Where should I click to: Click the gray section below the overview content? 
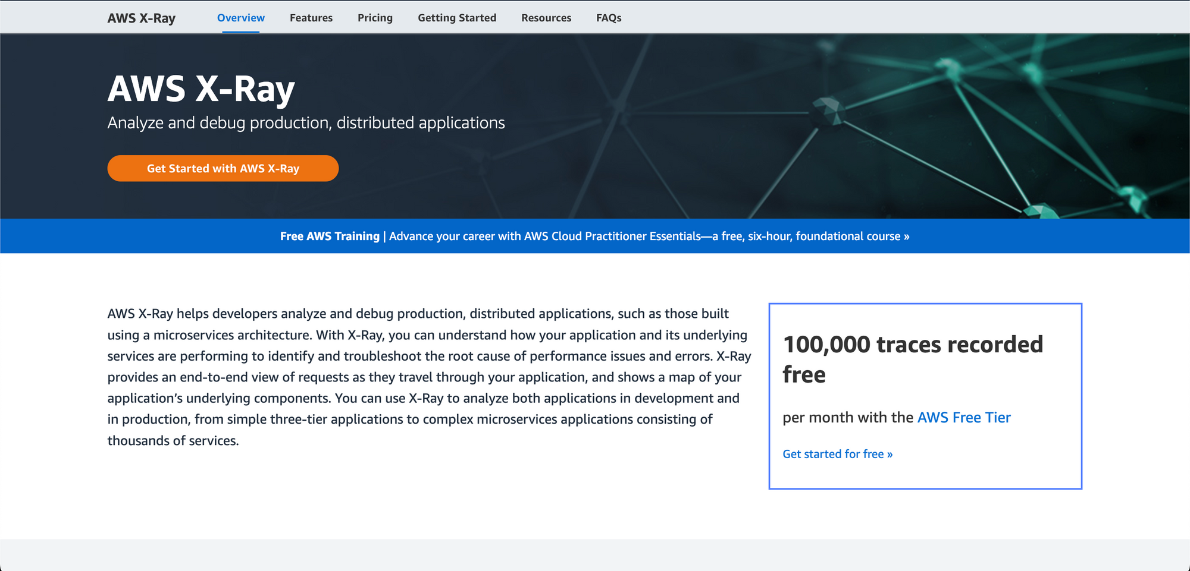point(595,555)
